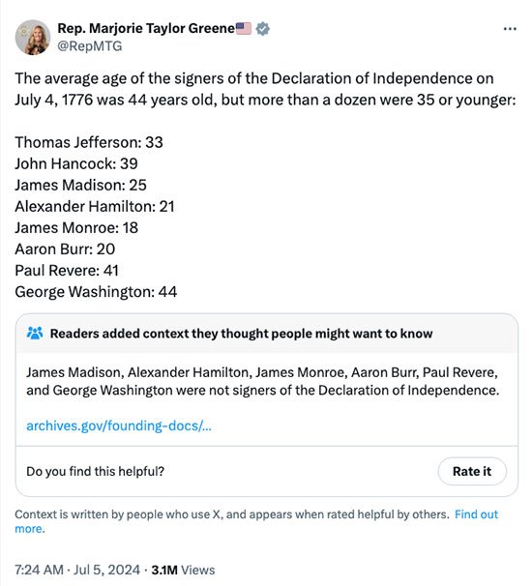Click the Community Notes people icon
The width and height of the screenshot is (532, 586).
click(x=35, y=333)
